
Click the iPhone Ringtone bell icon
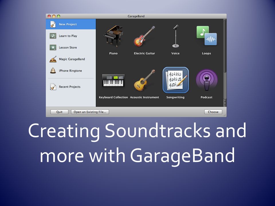(x=53, y=71)
